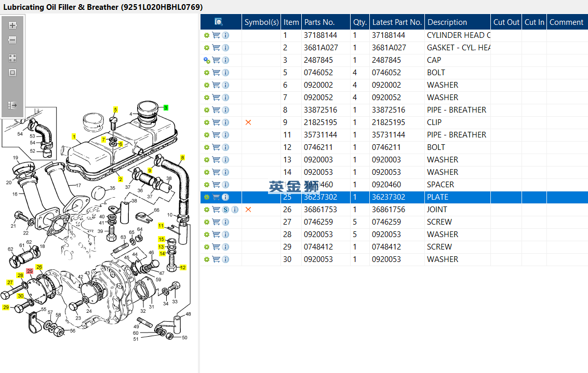This screenshot has height=373, width=588.
Task: Click the S supersession icon in JOINT row
Action: (x=225, y=210)
